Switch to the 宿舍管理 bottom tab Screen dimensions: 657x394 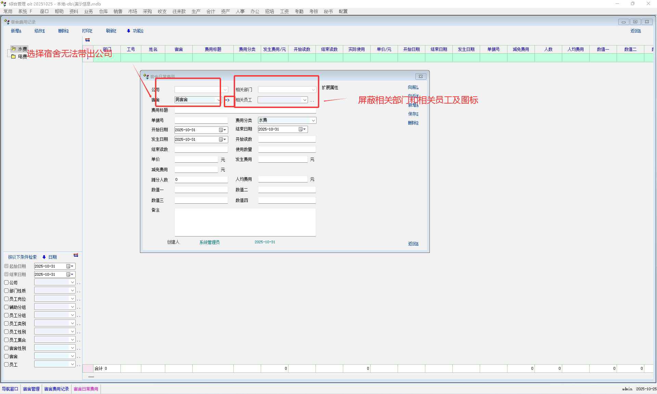[x=31, y=389]
